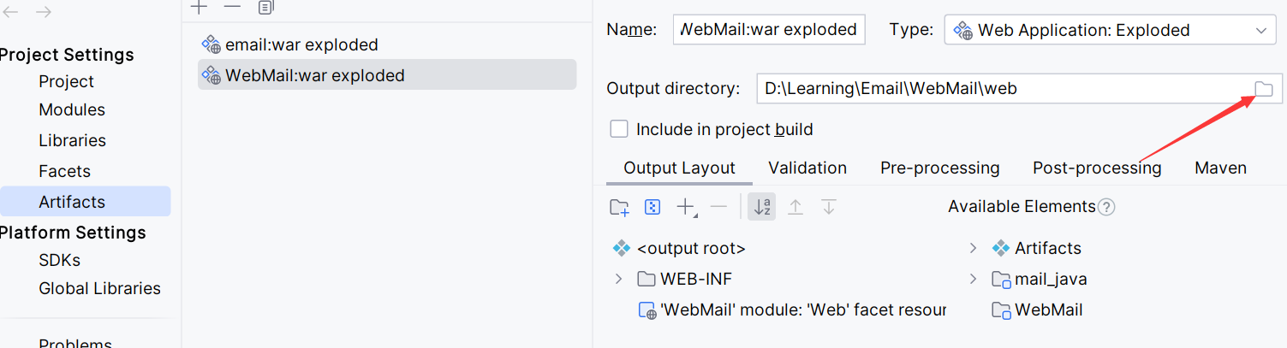
Task: Open Libraries in Project Settings
Action: click(x=72, y=140)
